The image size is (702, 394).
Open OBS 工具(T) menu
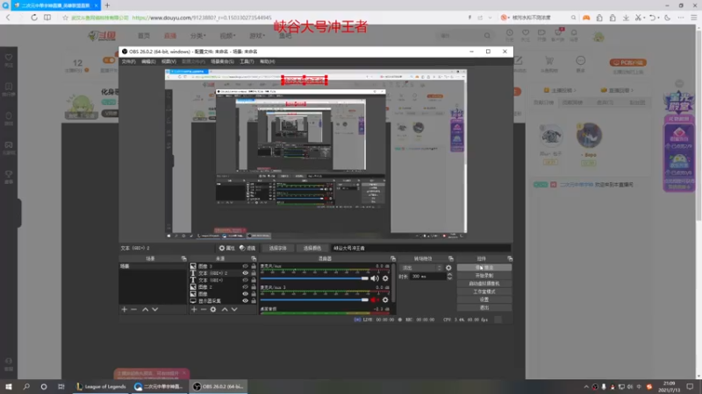coord(247,61)
